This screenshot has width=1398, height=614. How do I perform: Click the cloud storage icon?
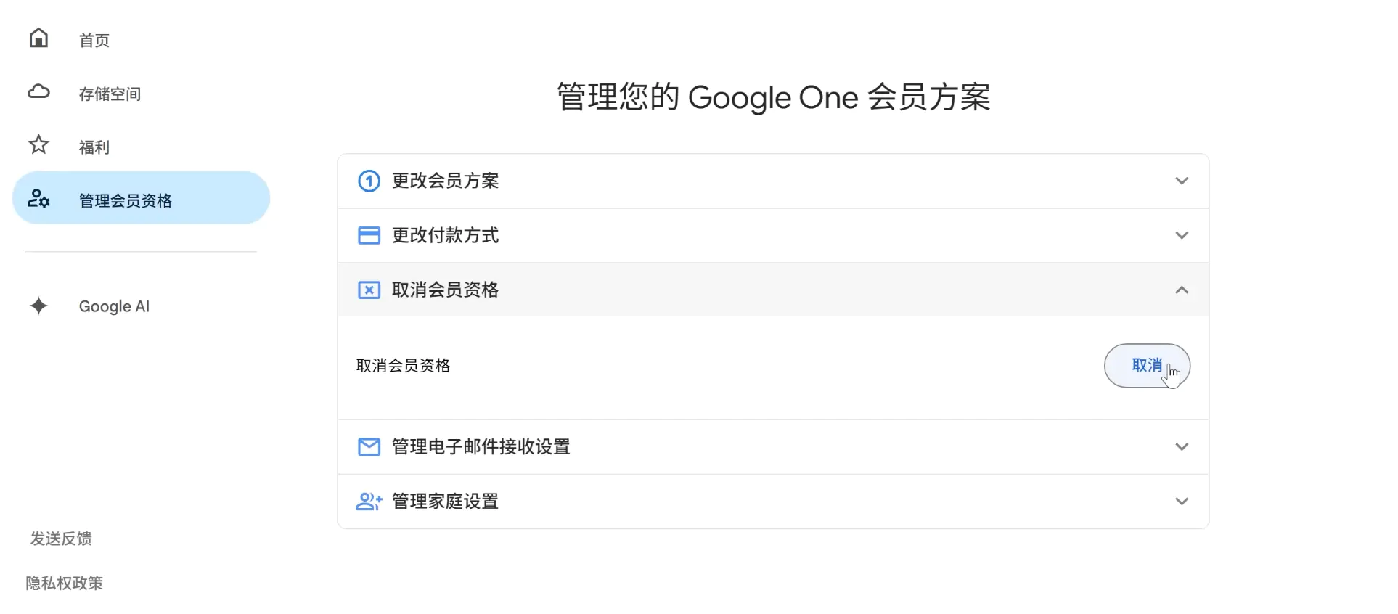38,92
